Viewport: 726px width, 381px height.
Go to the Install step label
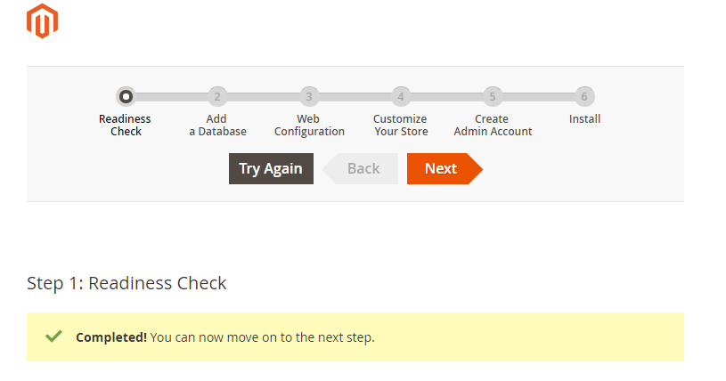point(585,119)
